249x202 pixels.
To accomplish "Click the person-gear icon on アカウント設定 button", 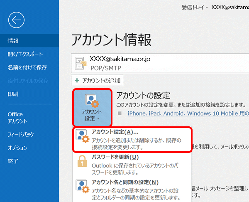I will click(92, 101).
